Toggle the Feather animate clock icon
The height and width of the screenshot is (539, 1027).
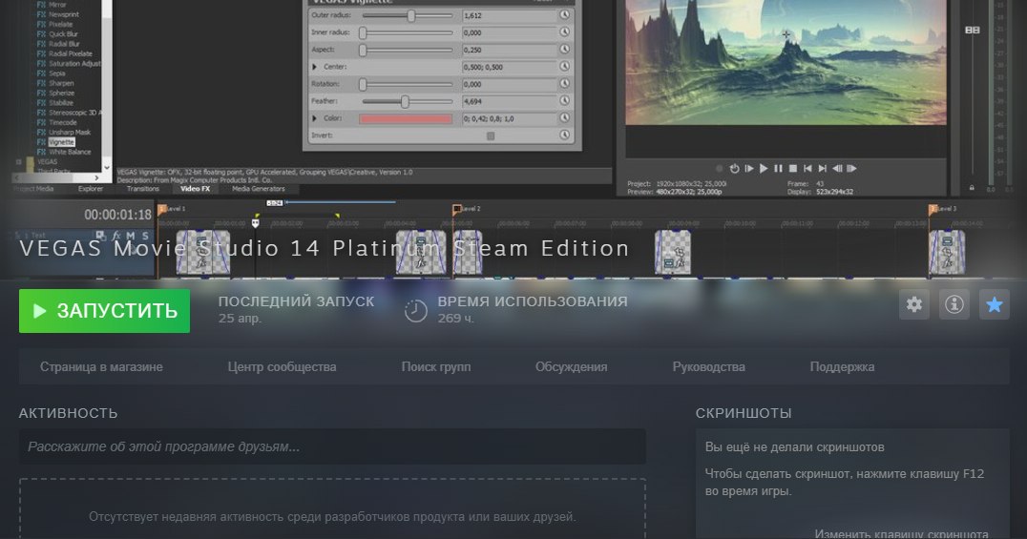point(565,101)
